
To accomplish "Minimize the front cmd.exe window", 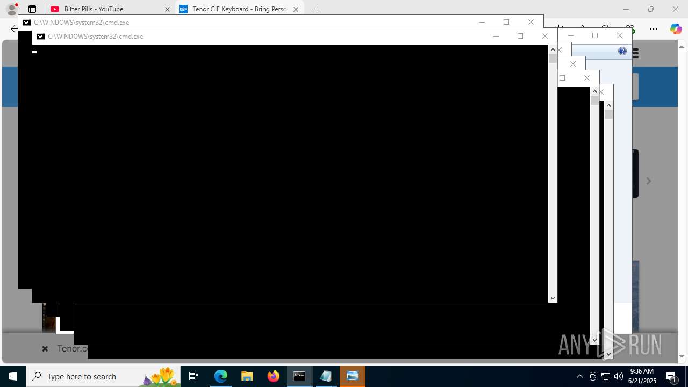I will tap(496, 36).
